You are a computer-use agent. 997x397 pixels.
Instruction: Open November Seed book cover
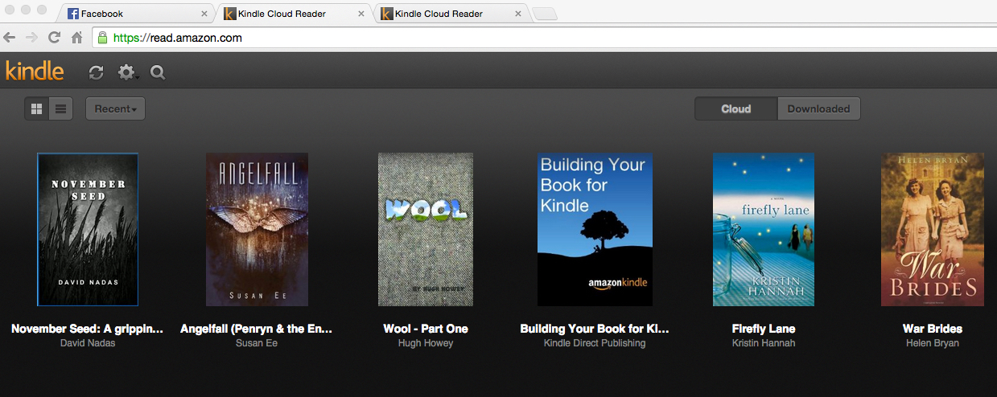coord(88,229)
